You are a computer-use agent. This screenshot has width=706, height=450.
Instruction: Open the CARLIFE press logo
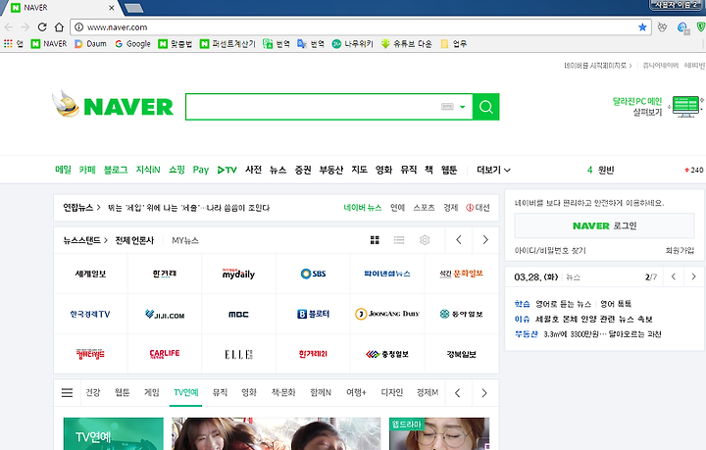coord(165,354)
